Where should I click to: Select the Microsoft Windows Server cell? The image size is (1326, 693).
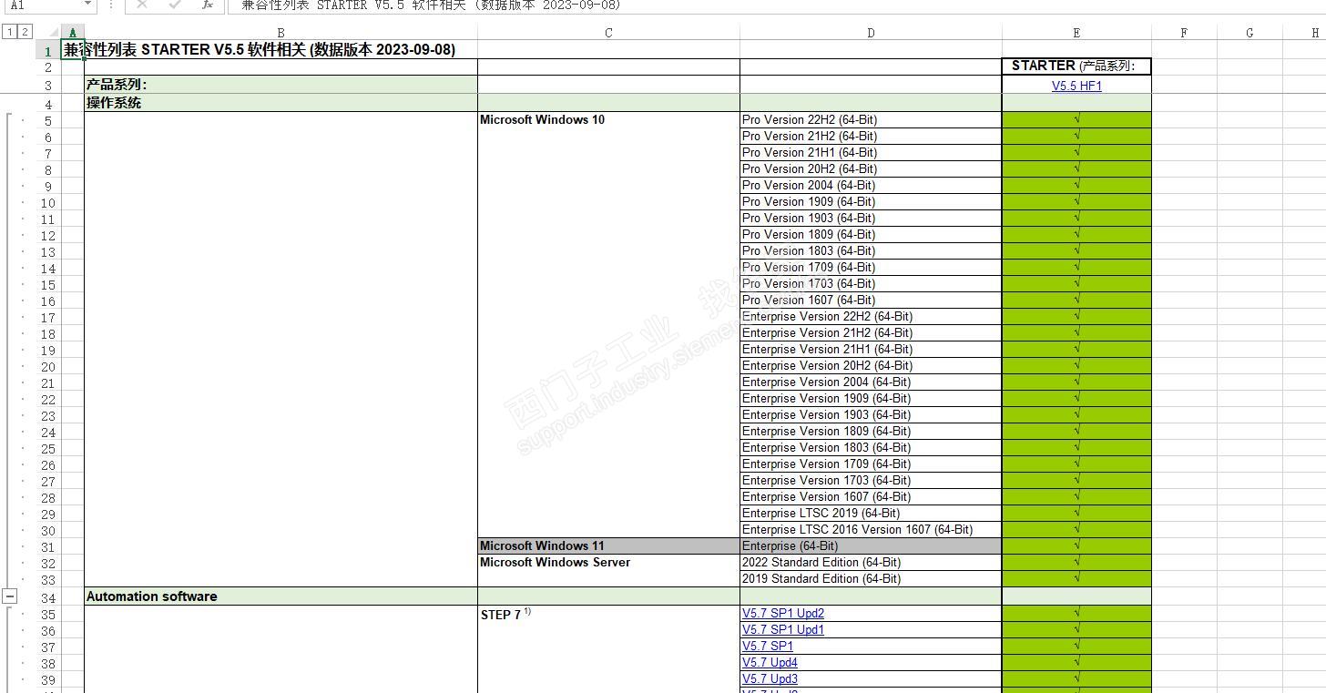[x=608, y=563]
